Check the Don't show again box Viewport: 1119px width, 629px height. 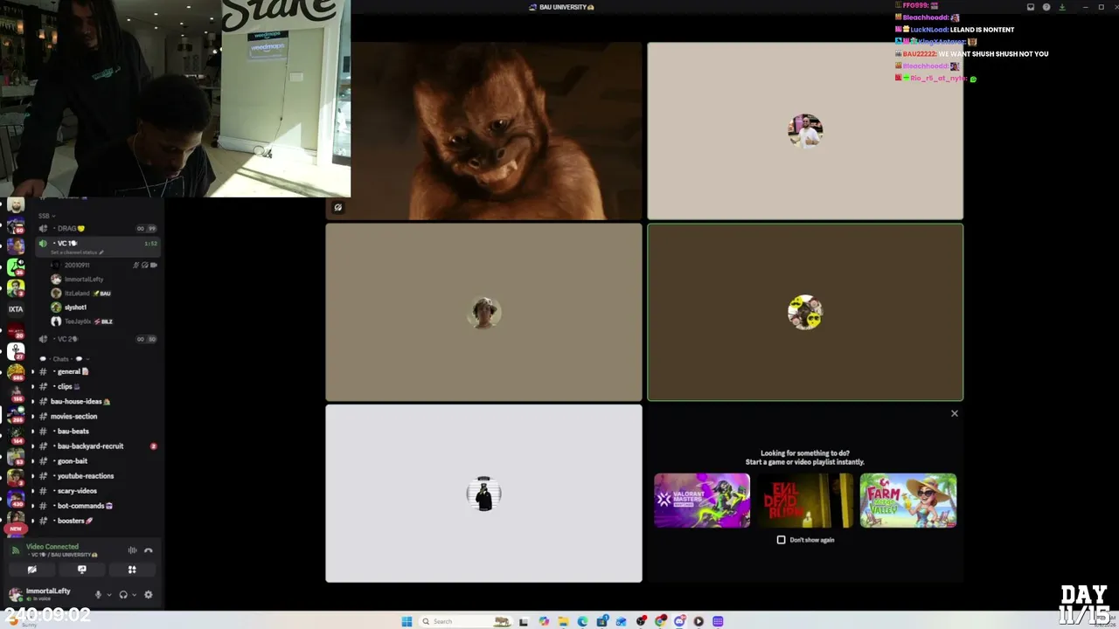(x=782, y=540)
